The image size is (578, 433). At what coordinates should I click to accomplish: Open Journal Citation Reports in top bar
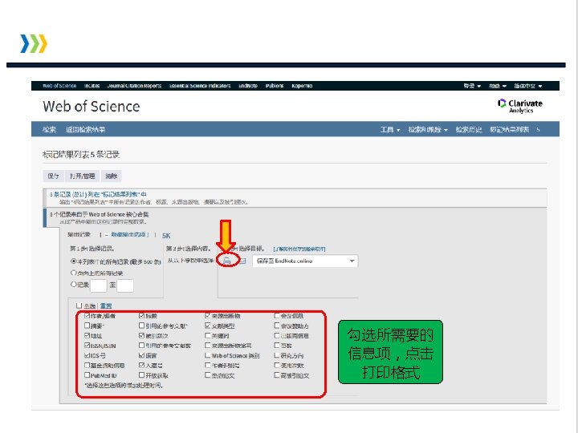point(135,86)
